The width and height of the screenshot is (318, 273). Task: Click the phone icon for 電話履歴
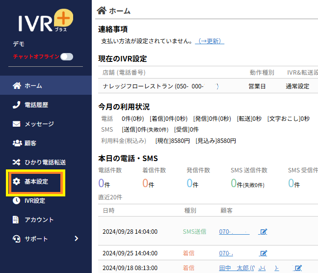click(16, 105)
